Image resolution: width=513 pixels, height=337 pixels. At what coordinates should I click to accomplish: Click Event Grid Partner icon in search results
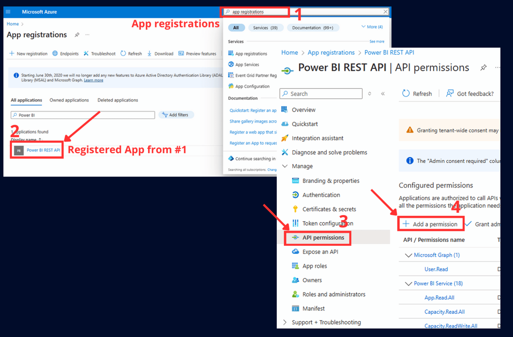[x=231, y=75]
